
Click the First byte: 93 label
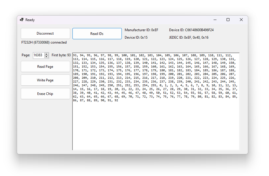[61, 55]
